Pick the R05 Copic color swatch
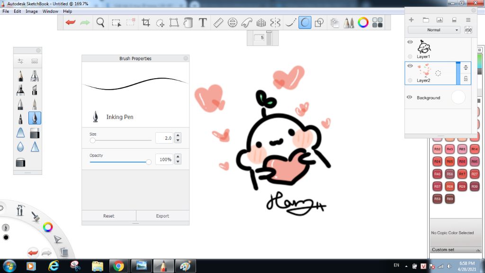Viewport: 485px width, 273px height. [x=450, y=161]
